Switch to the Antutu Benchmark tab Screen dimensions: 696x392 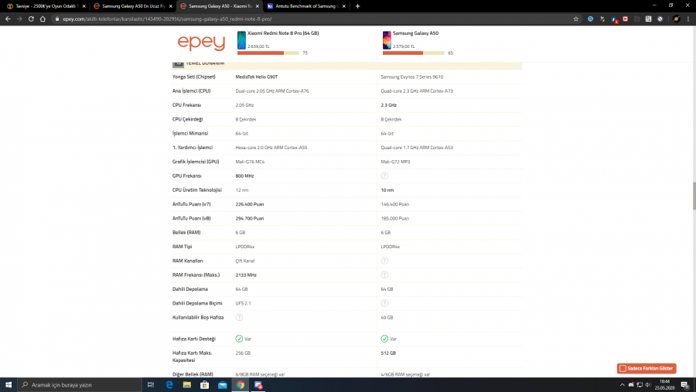pos(305,6)
